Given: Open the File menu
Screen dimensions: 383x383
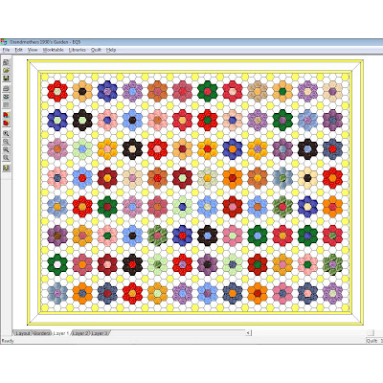Looking at the screenshot, I should click(6, 50).
